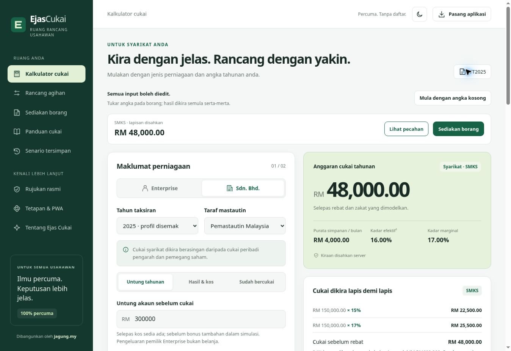Click Mula dengan angka kosong button

point(453,98)
